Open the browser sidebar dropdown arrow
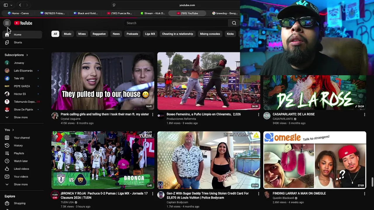Screen dimensions: 374x210 point(11,5)
